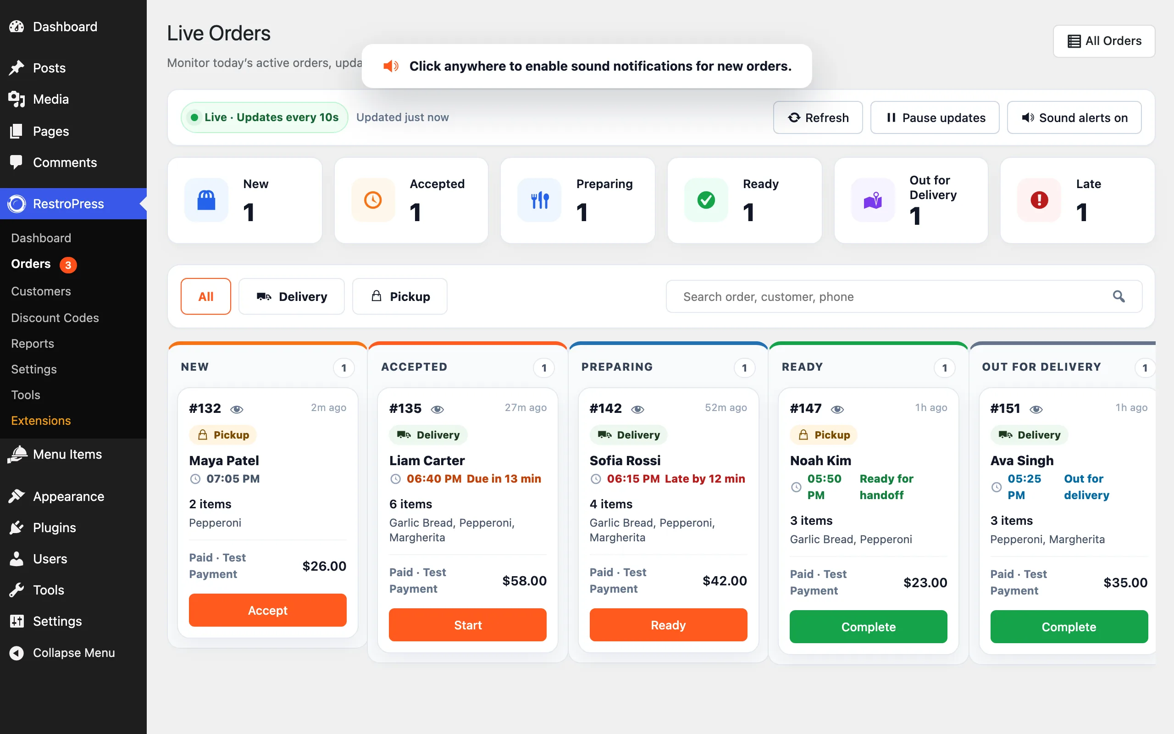Click the order search input field
1174x734 pixels.
tap(904, 296)
